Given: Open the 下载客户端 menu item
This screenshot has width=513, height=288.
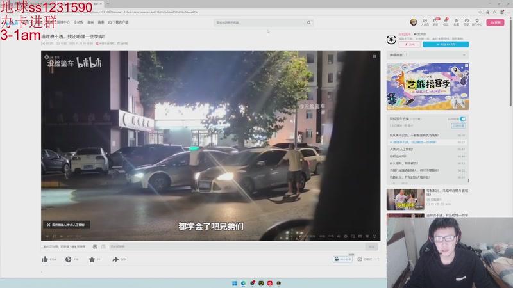Looking at the screenshot, I should (x=119, y=22).
